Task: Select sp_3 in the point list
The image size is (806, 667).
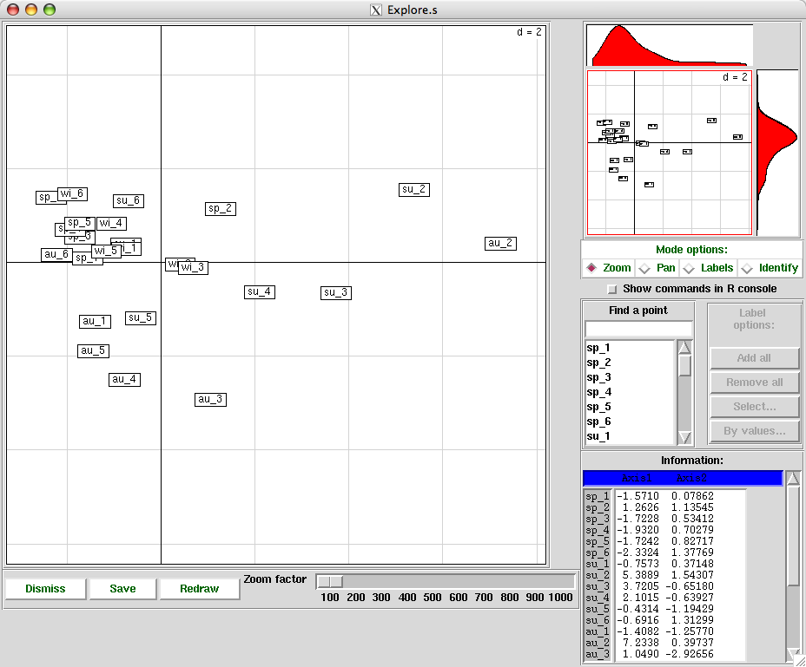Action: (598, 377)
